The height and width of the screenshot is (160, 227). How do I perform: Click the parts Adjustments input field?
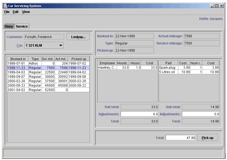pyautogui.click(x=201, y=114)
